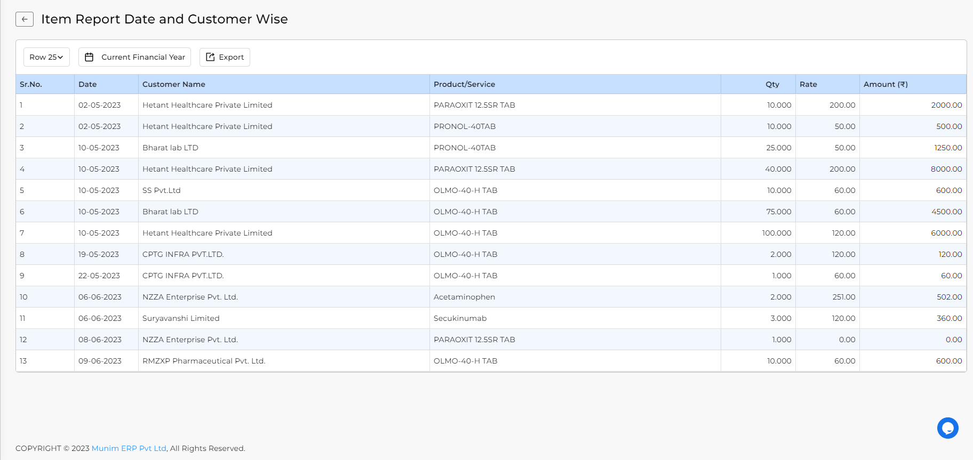Open the Row 25 dropdown
Image resolution: width=973 pixels, height=460 pixels.
pyautogui.click(x=46, y=57)
